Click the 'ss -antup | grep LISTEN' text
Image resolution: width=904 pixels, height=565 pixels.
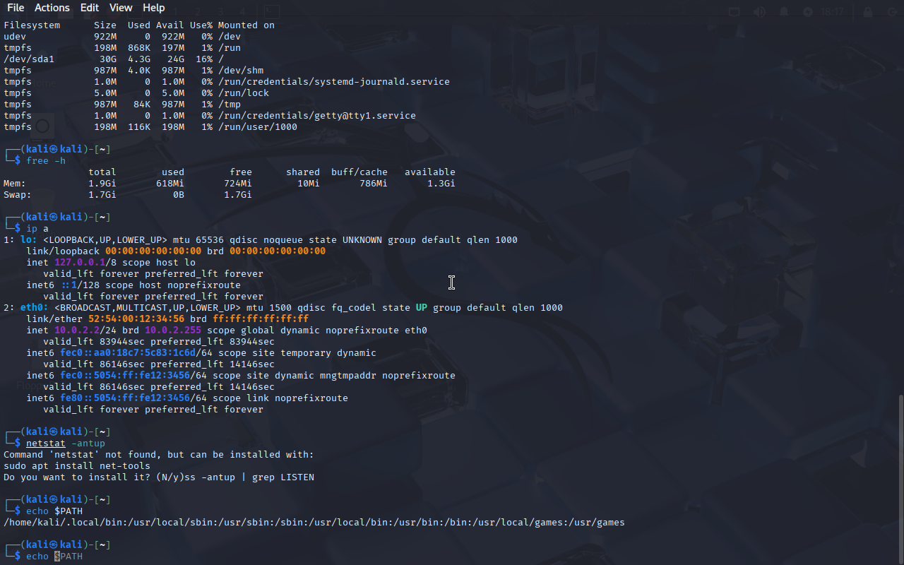click(249, 477)
